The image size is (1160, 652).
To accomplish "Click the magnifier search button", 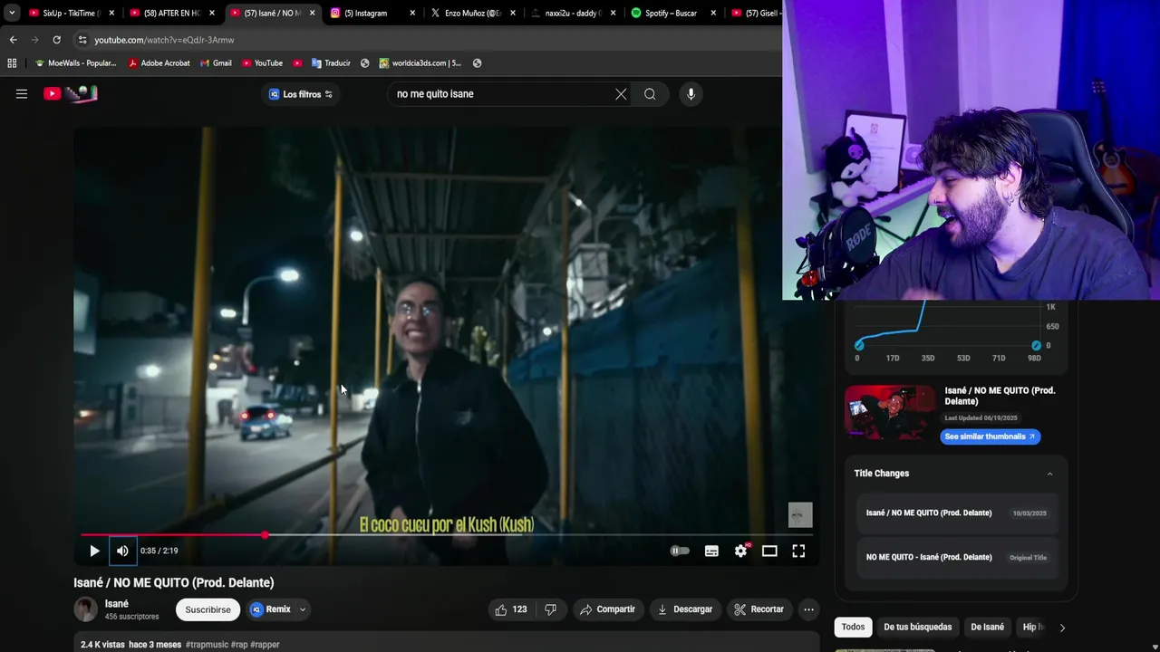I will [650, 94].
